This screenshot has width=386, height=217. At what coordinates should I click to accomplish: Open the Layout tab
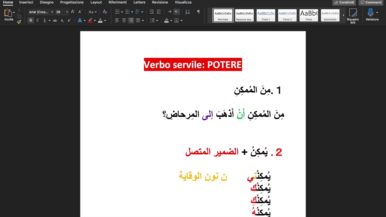coord(96,2)
